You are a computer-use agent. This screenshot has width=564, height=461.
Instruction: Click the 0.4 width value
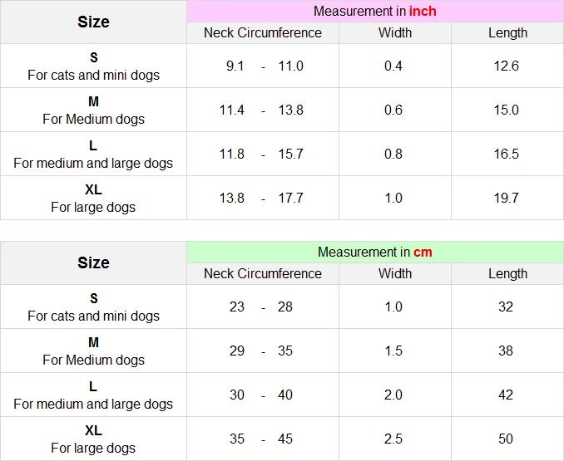(x=393, y=66)
